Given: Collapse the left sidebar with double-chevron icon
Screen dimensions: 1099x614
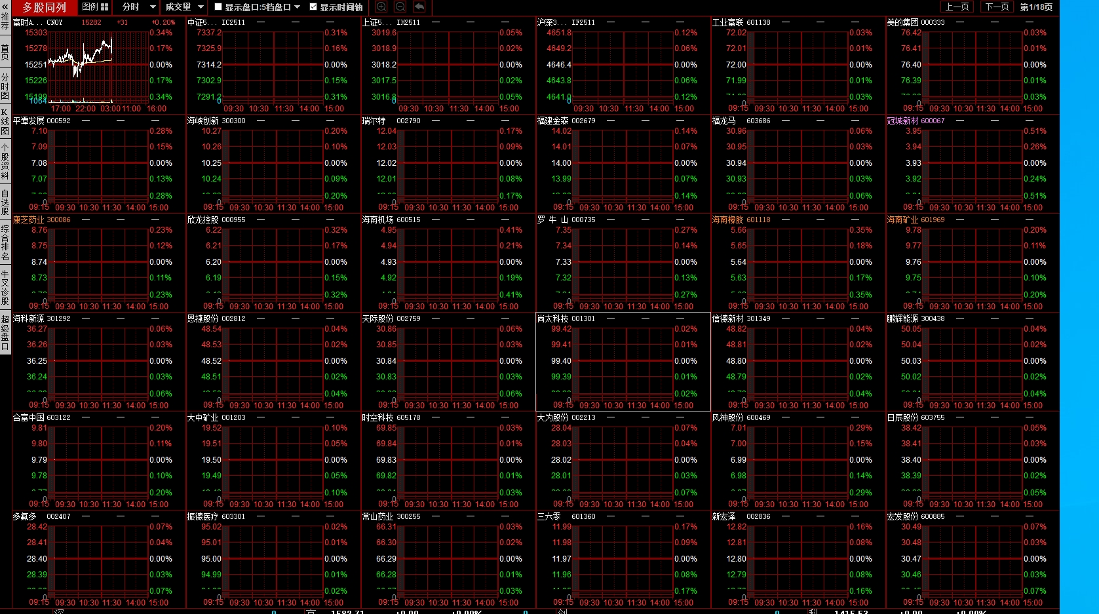Looking at the screenshot, I should click(5, 6).
